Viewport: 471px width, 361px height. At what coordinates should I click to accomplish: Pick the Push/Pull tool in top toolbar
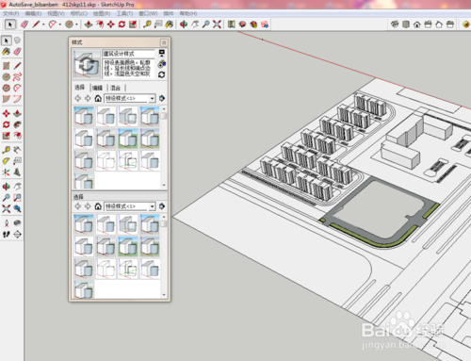[x=89, y=25]
